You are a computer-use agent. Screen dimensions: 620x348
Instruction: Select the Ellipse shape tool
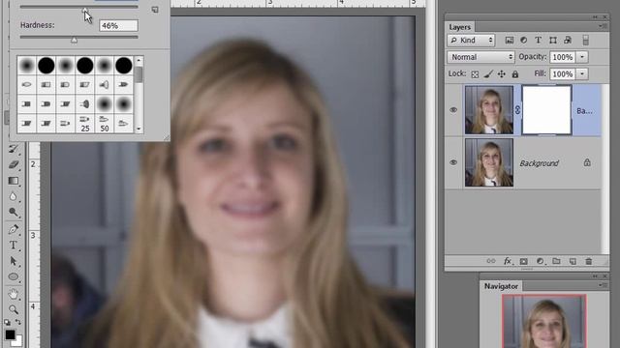tap(13, 277)
